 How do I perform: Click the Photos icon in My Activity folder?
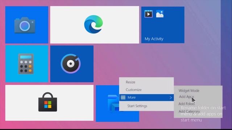coord(160,14)
